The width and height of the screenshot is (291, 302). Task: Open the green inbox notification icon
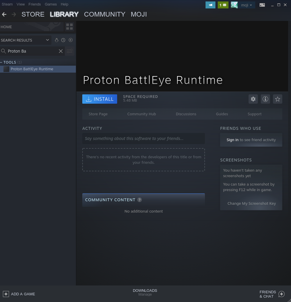point(223,5)
